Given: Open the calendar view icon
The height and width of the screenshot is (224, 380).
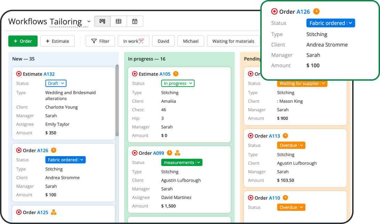Looking at the screenshot, I should [135, 21].
